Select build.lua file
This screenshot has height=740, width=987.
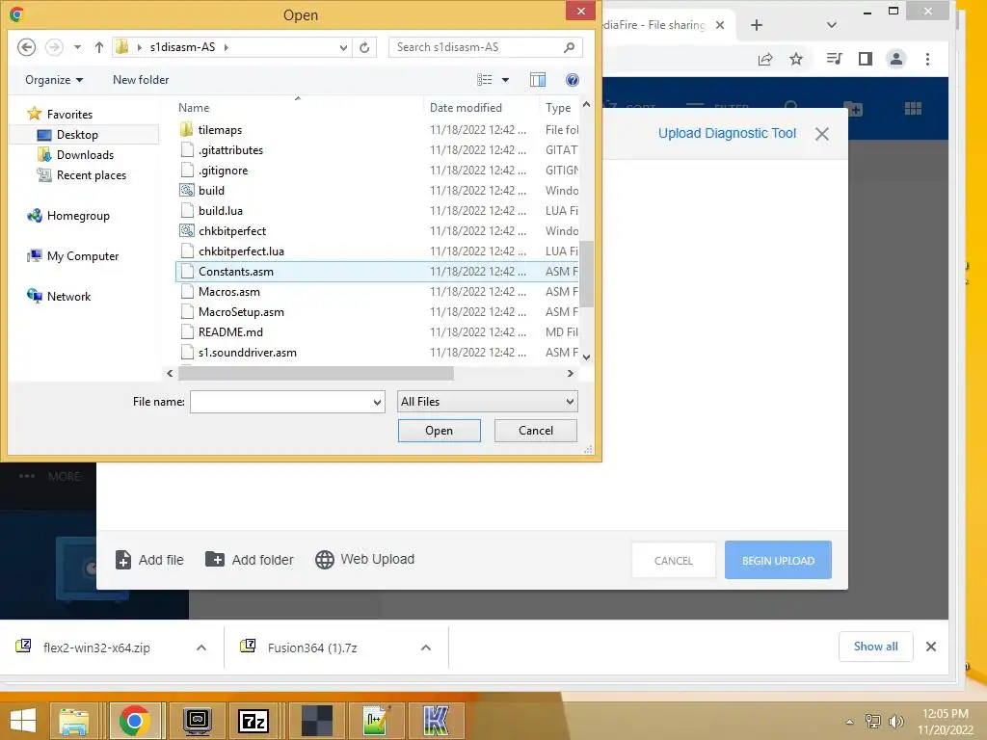(x=377, y=211)
